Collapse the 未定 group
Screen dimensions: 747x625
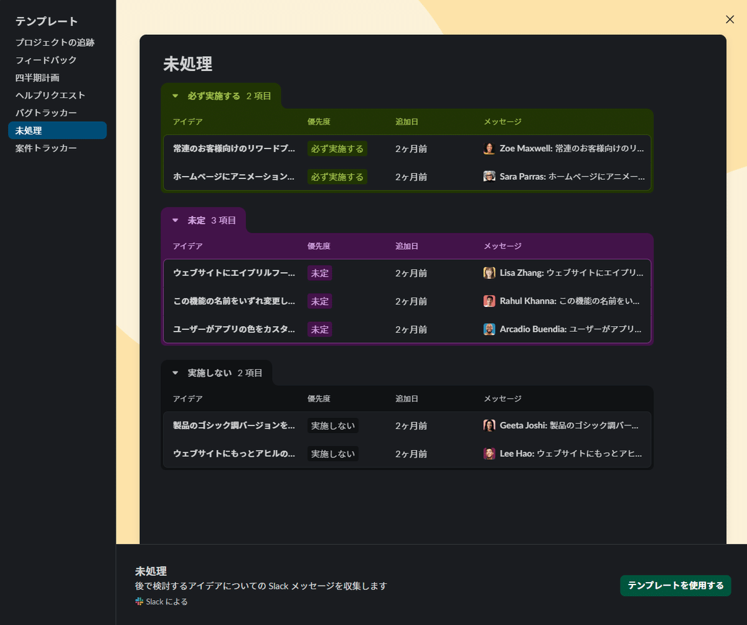[x=176, y=220]
